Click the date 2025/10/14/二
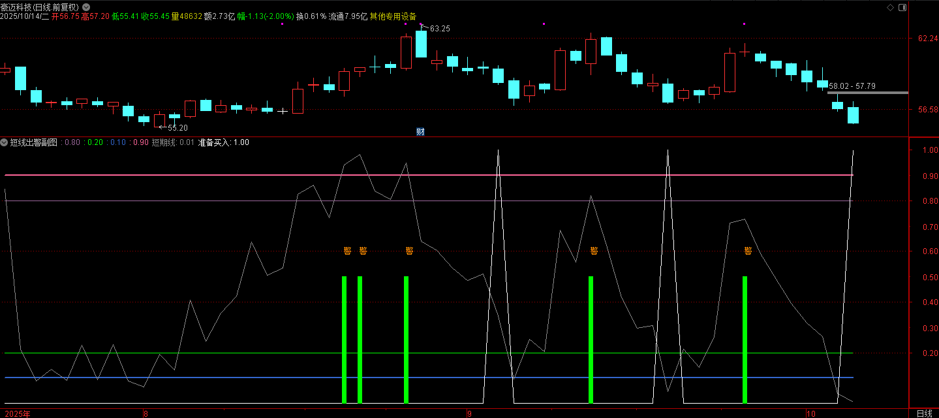 tap(25, 16)
